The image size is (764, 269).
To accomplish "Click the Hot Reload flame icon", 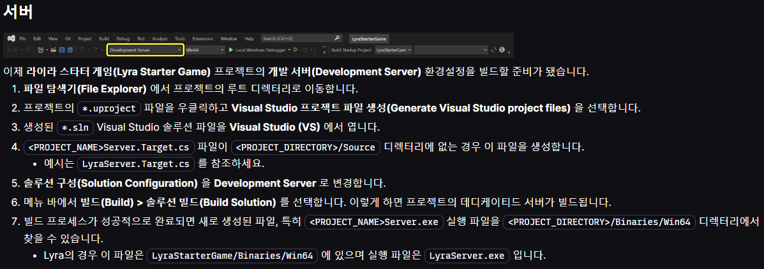I will click(x=305, y=50).
